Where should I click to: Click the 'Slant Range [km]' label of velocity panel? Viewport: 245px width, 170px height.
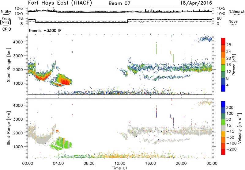(9, 128)
